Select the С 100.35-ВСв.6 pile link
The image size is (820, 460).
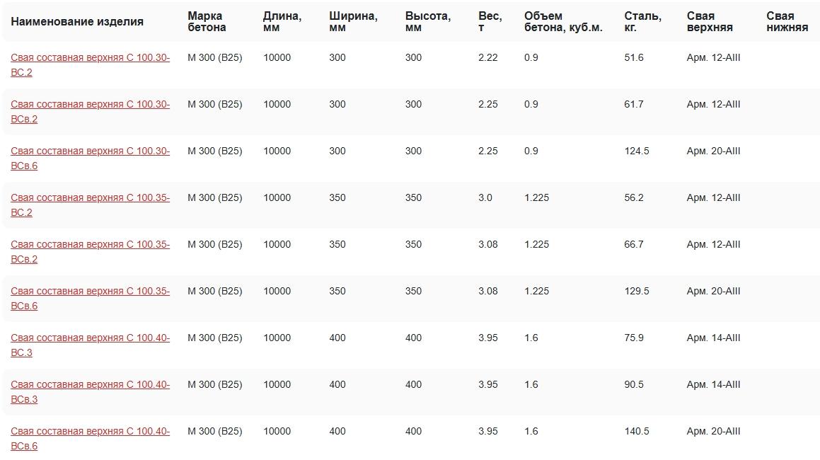coord(90,292)
